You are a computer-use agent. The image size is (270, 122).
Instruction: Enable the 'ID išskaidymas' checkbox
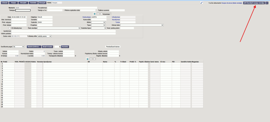pos(9,28)
